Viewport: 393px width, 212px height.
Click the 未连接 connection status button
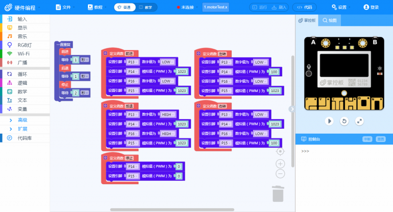click(185, 7)
